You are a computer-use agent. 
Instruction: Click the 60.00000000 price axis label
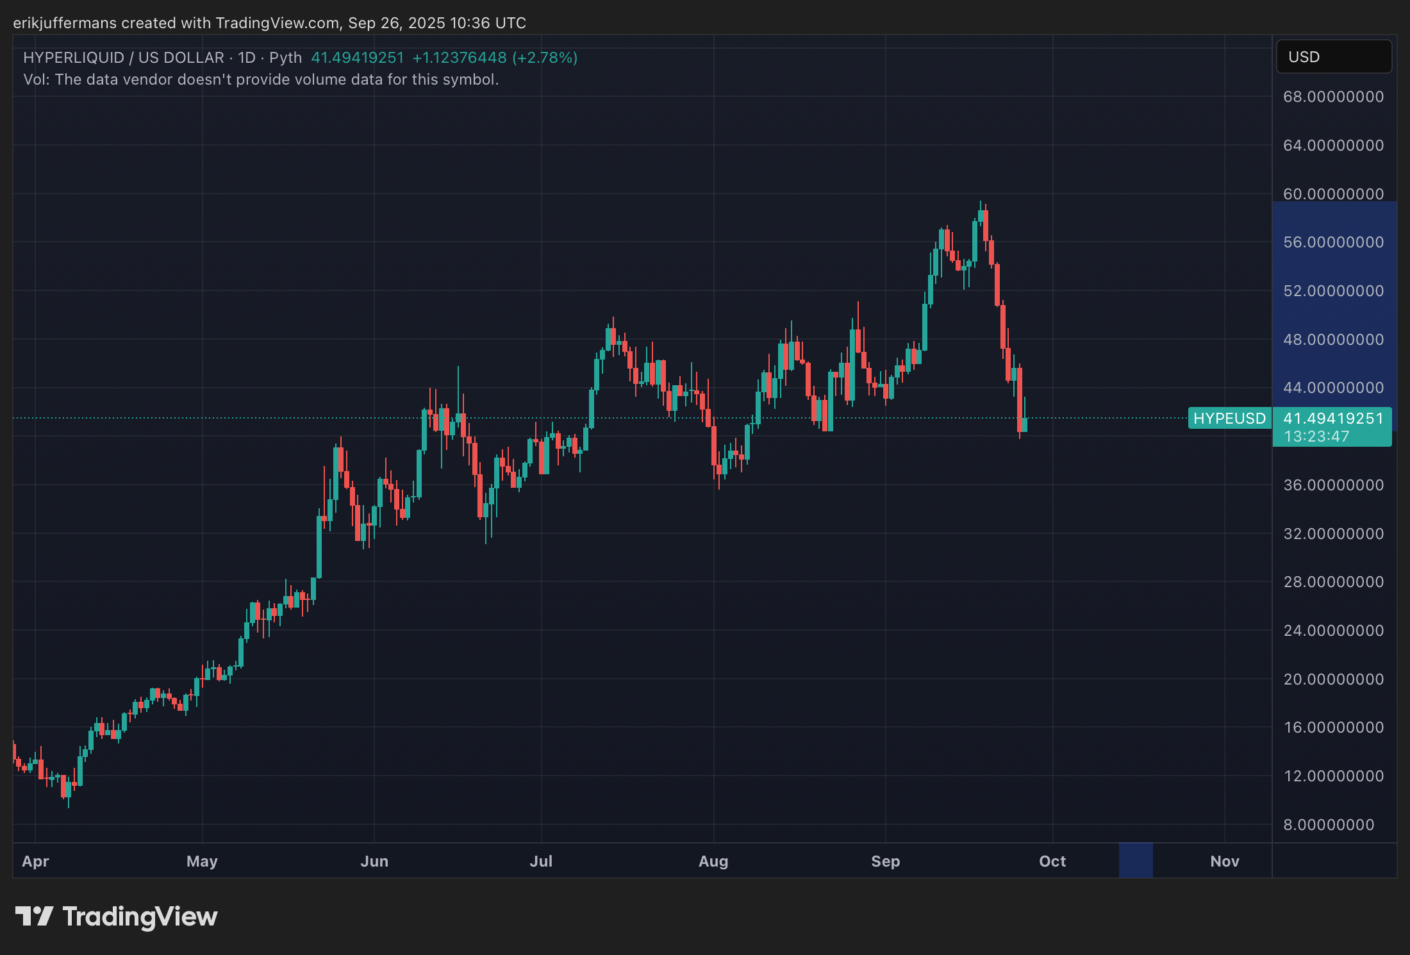1333,194
